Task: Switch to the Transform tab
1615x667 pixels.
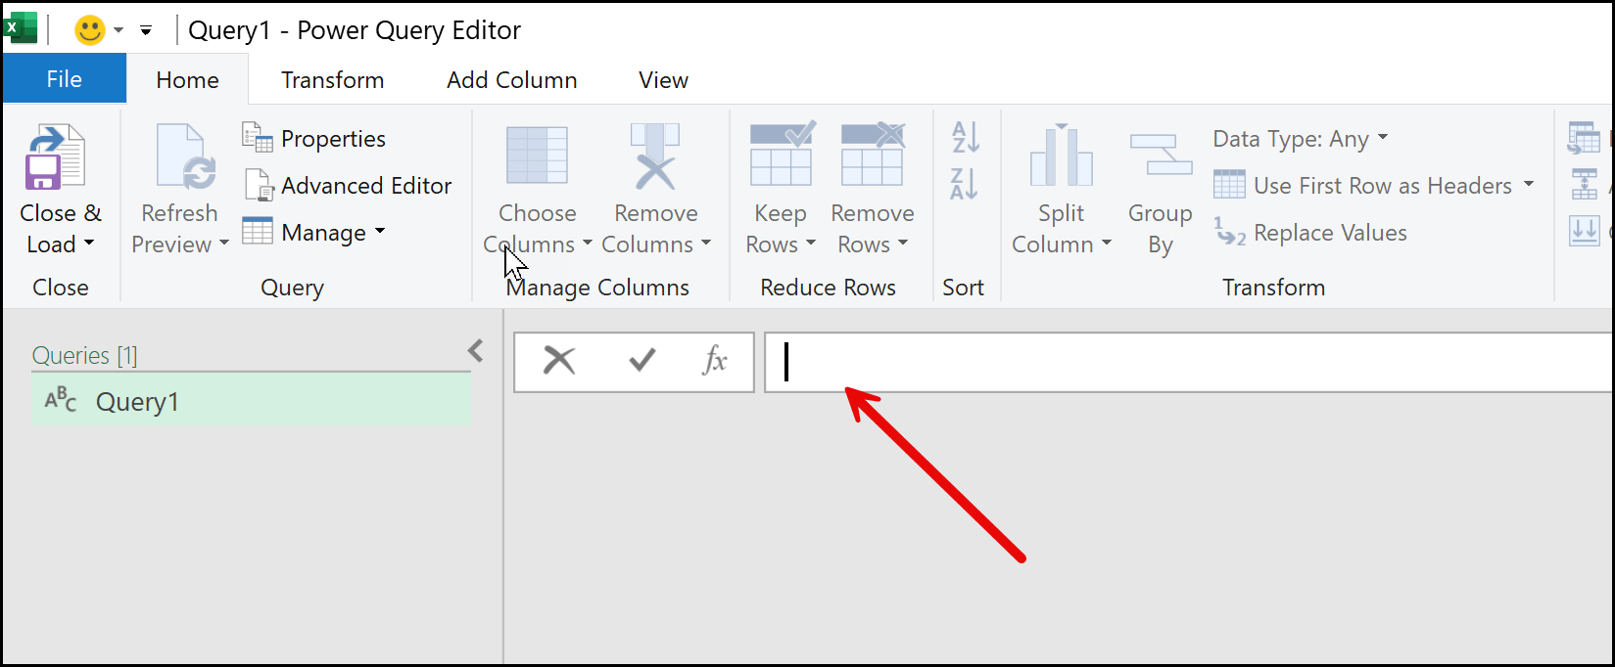Action: click(x=332, y=80)
